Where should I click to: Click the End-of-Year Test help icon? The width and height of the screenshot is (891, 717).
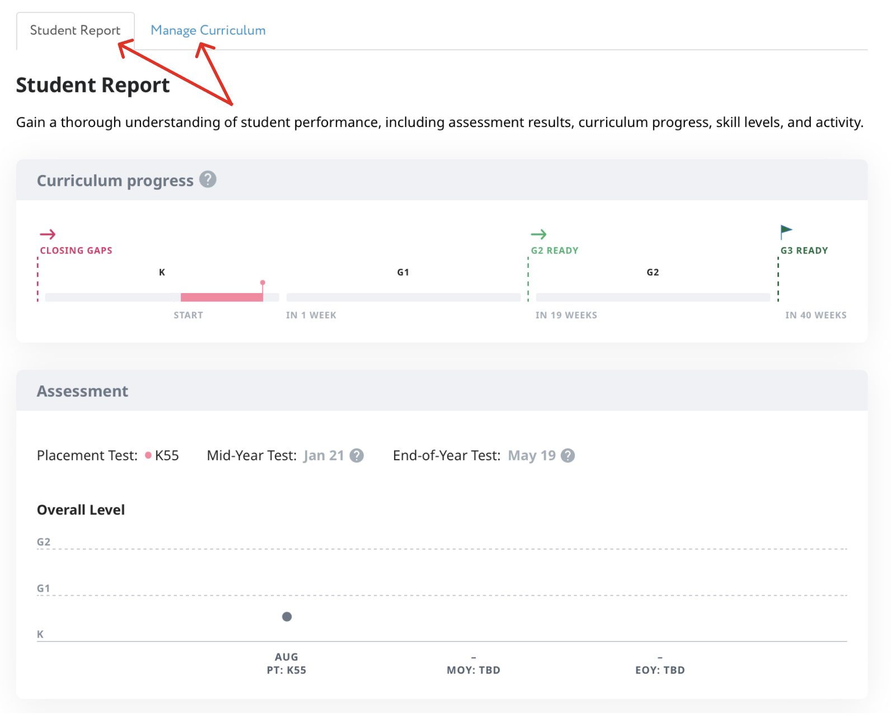[568, 456]
